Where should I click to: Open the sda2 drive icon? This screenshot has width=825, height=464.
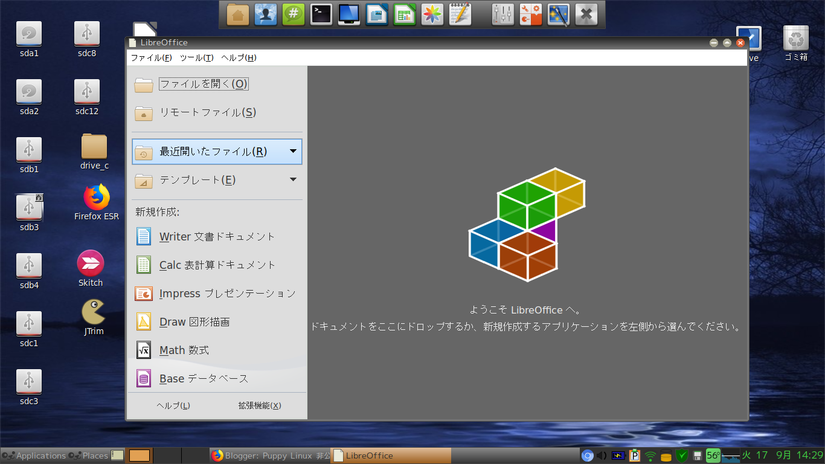29,92
